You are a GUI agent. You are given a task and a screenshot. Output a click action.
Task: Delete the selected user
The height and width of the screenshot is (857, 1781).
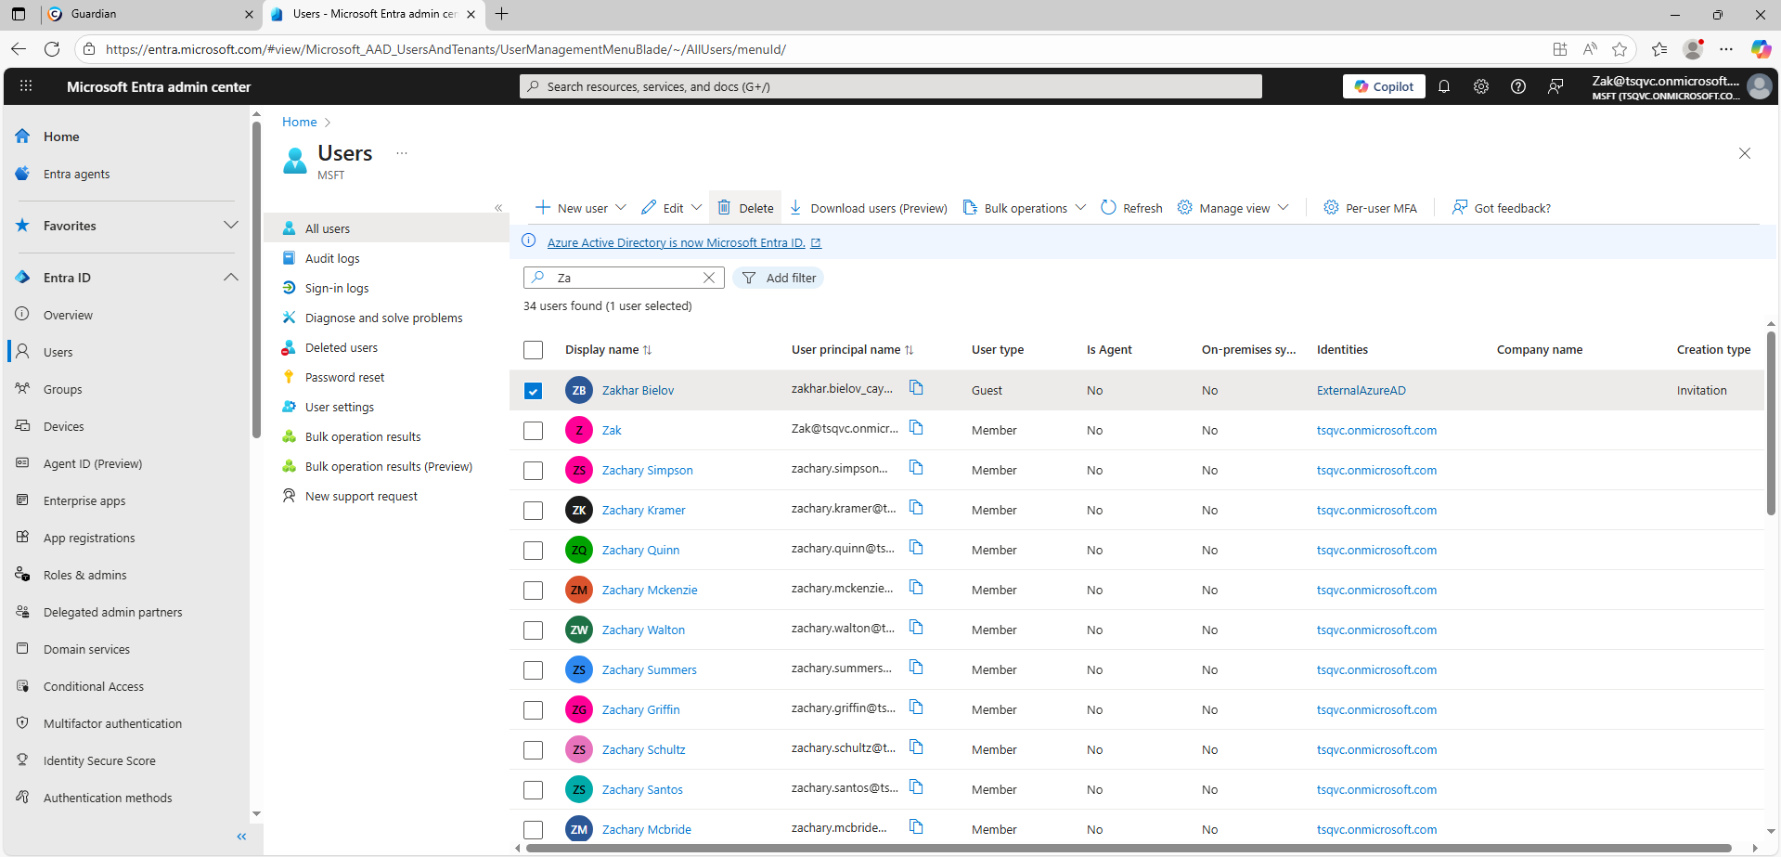(x=745, y=207)
